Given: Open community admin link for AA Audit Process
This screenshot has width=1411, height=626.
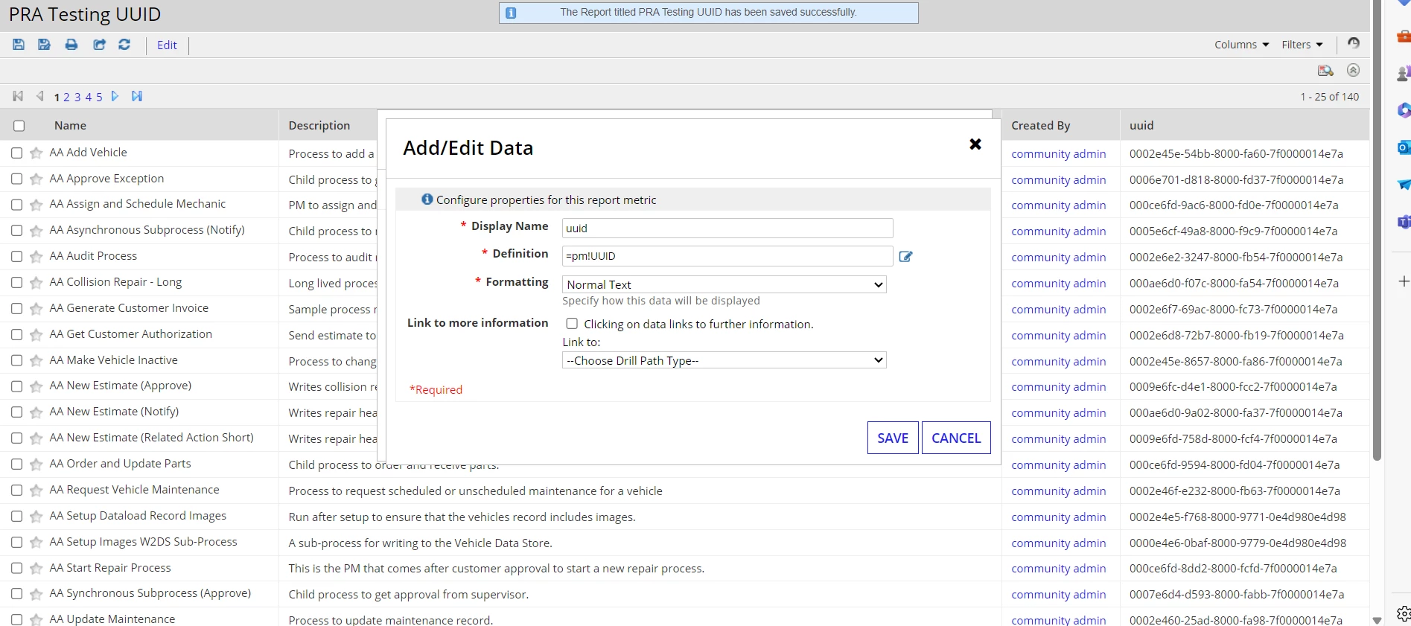Looking at the screenshot, I should [x=1058, y=258].
